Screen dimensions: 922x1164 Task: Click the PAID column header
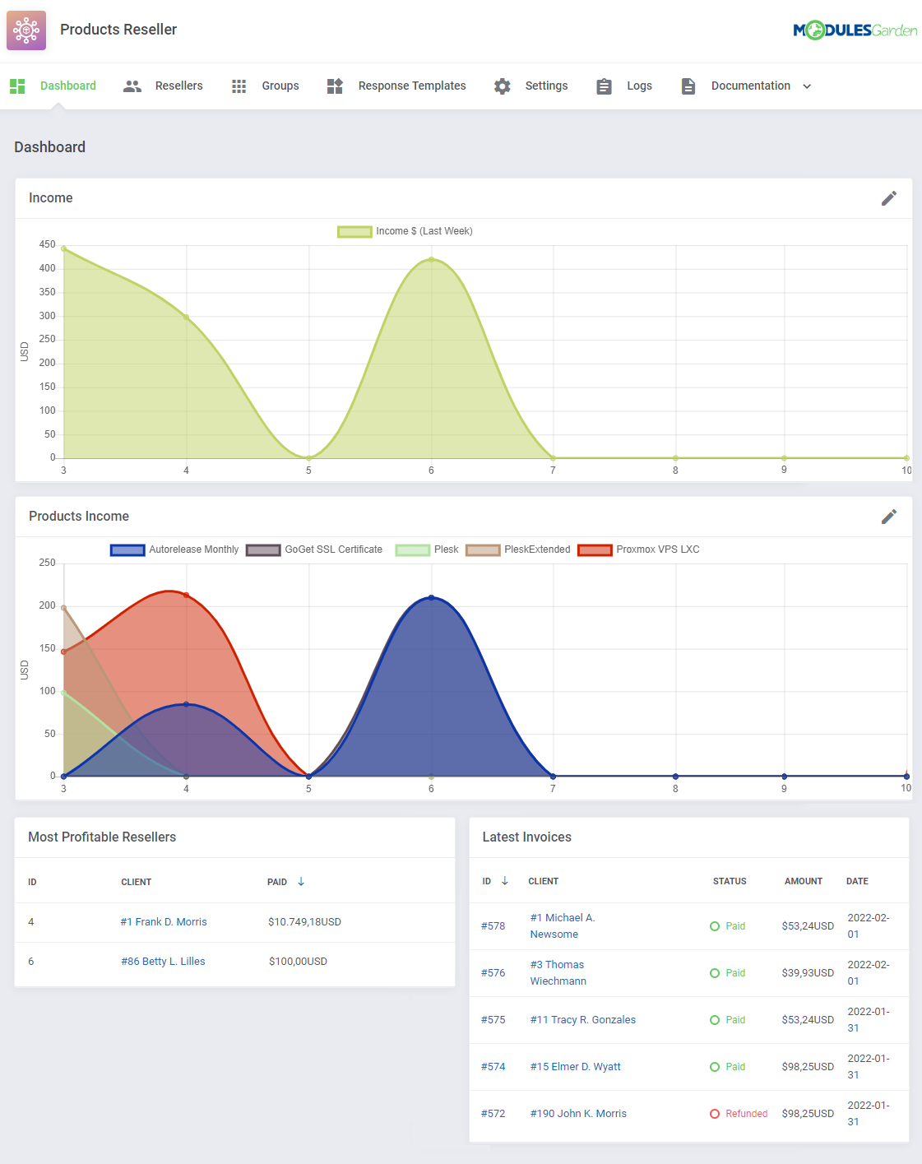[x=277, y=882]
